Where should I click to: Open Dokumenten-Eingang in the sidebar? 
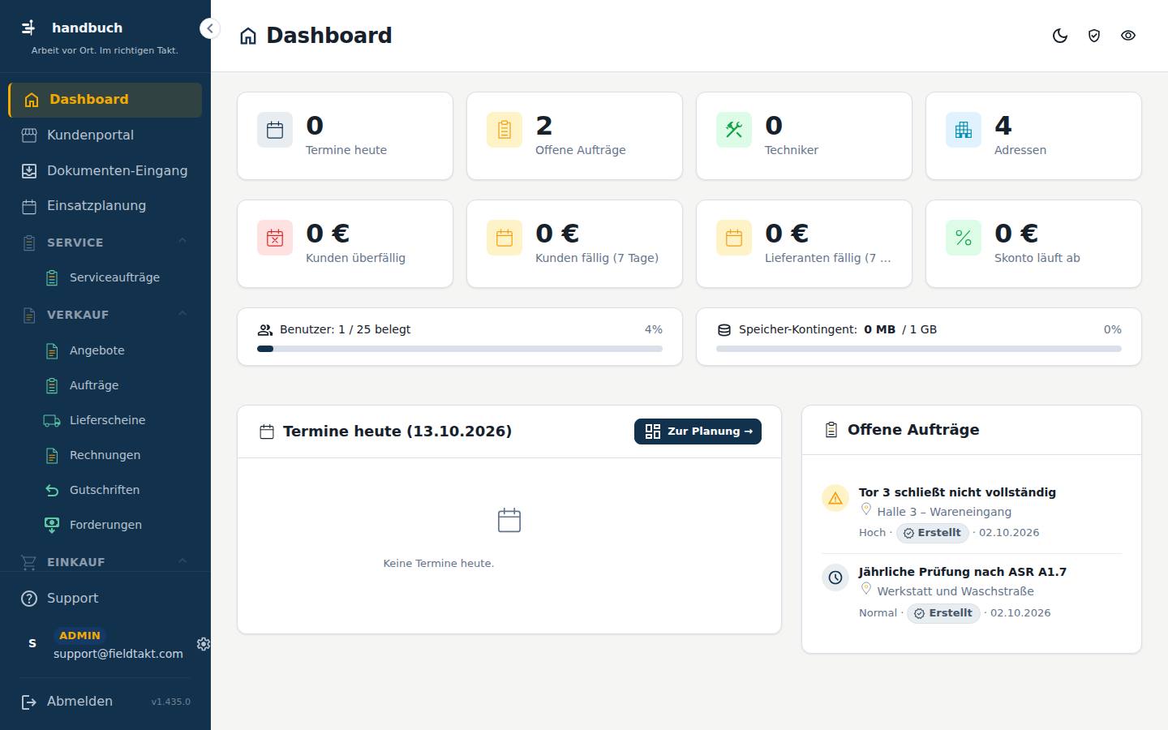pyautogui.click(x=105, y=171)
